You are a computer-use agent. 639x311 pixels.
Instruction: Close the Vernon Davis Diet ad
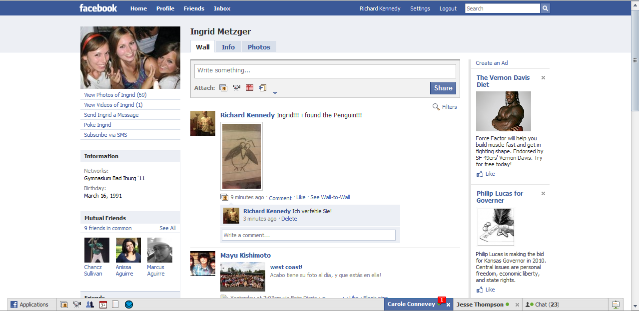(543, 78)
